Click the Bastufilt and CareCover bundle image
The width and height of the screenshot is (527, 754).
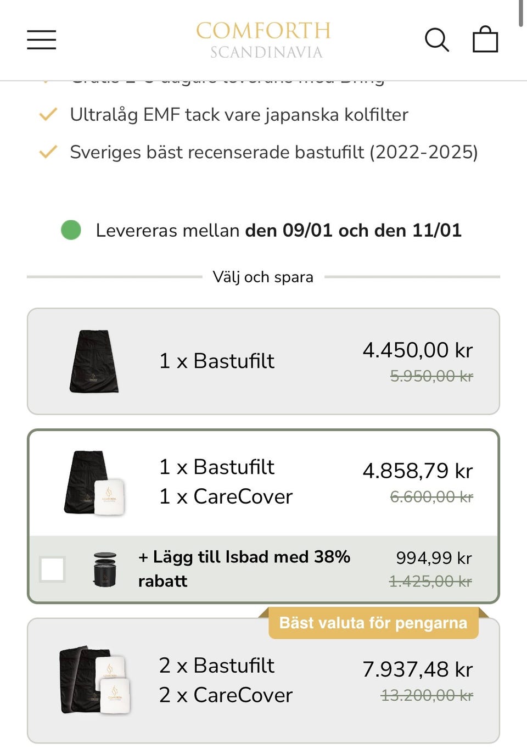(94, 483)
